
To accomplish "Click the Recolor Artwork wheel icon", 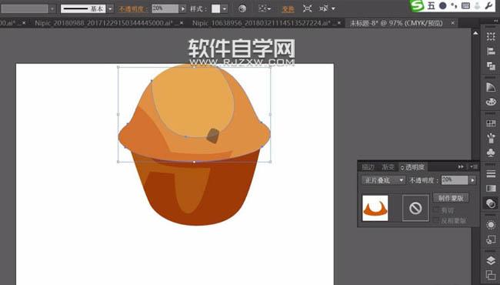I will coord(242,8).
